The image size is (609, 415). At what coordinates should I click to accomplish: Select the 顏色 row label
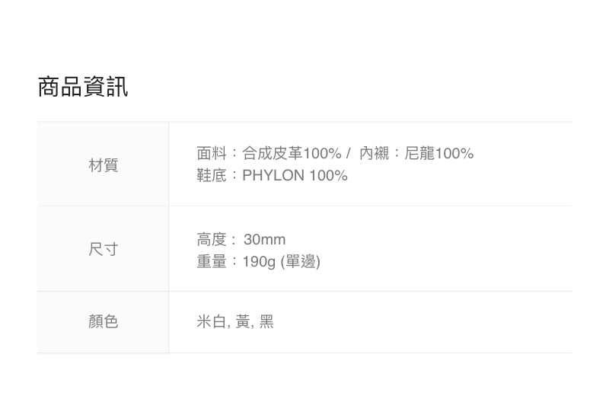point(104,322)
